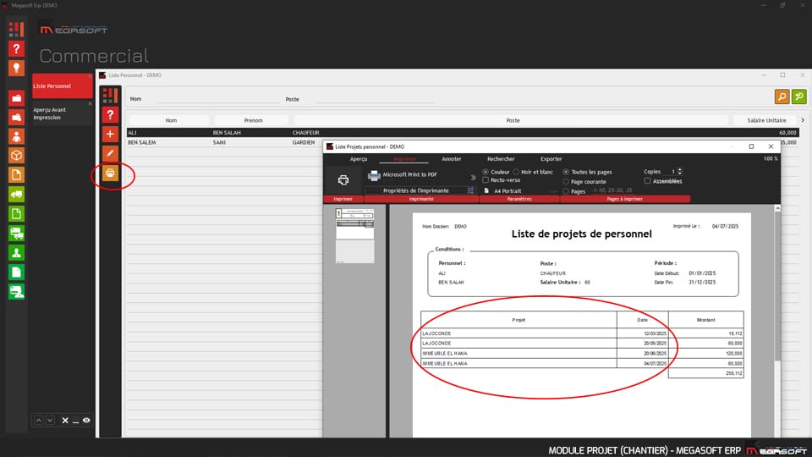Click the green truck icon in left sidebar
Viewport: 812px width, 457px height.
pyautogui.click(x=16, y=195)
